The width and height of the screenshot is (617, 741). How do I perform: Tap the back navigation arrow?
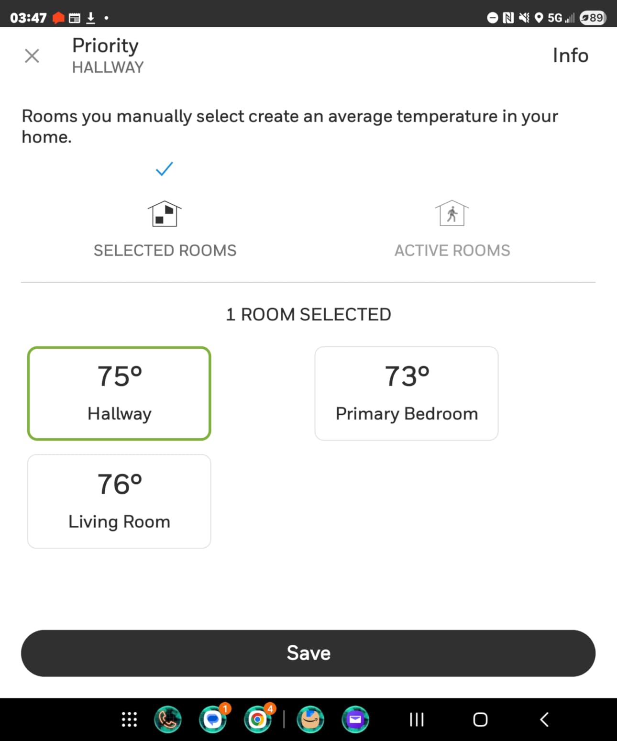click(544, 719)
